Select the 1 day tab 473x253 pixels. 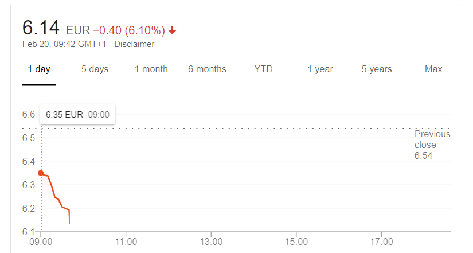coord(39,69)
